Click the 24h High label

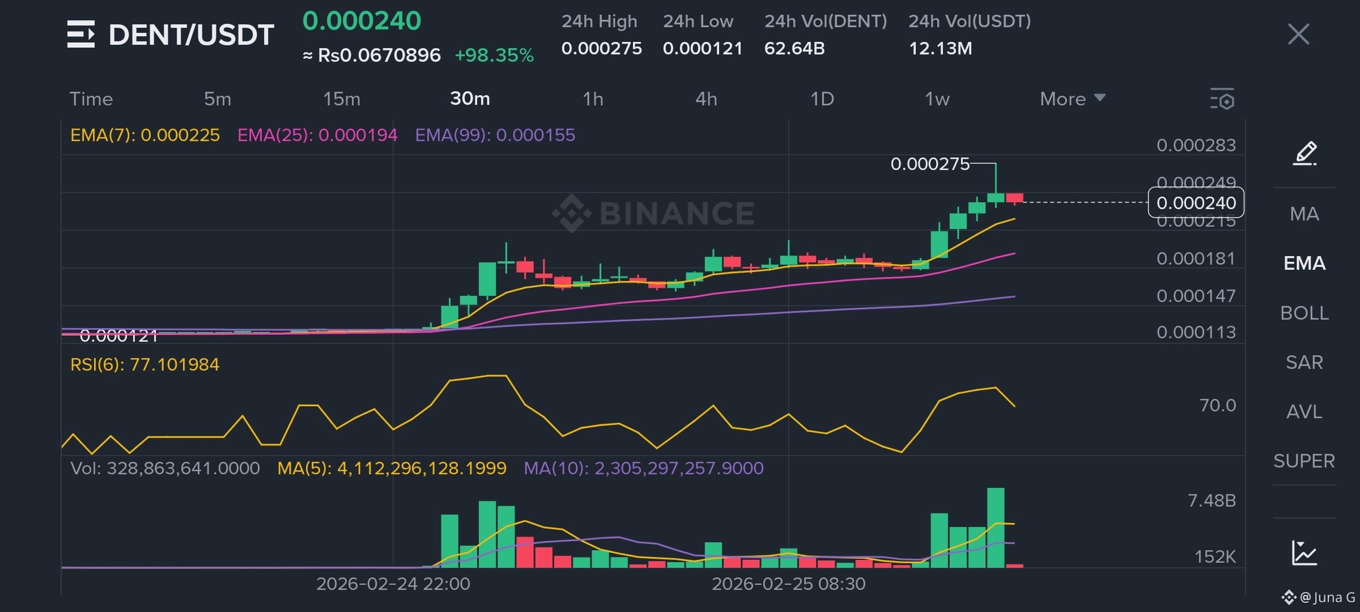pyautogui.click(x=600, y=21)
